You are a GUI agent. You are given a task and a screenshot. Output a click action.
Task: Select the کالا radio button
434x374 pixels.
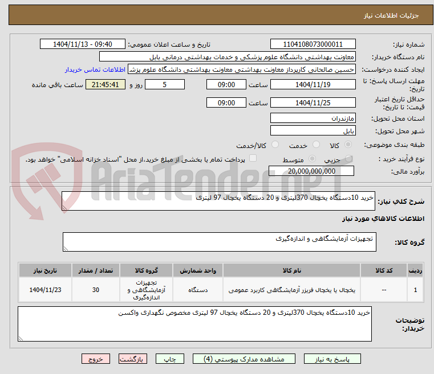coord(348,144)
